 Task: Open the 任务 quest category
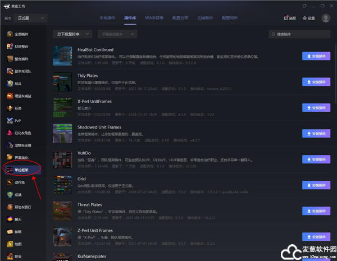(14, 108)
